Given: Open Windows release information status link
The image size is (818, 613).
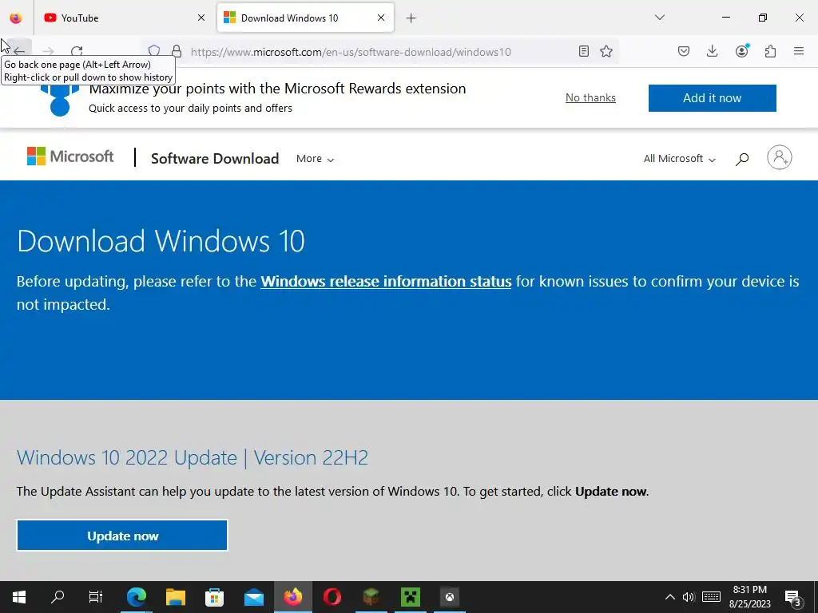Looking at the screenshot, I should point(386,282).
